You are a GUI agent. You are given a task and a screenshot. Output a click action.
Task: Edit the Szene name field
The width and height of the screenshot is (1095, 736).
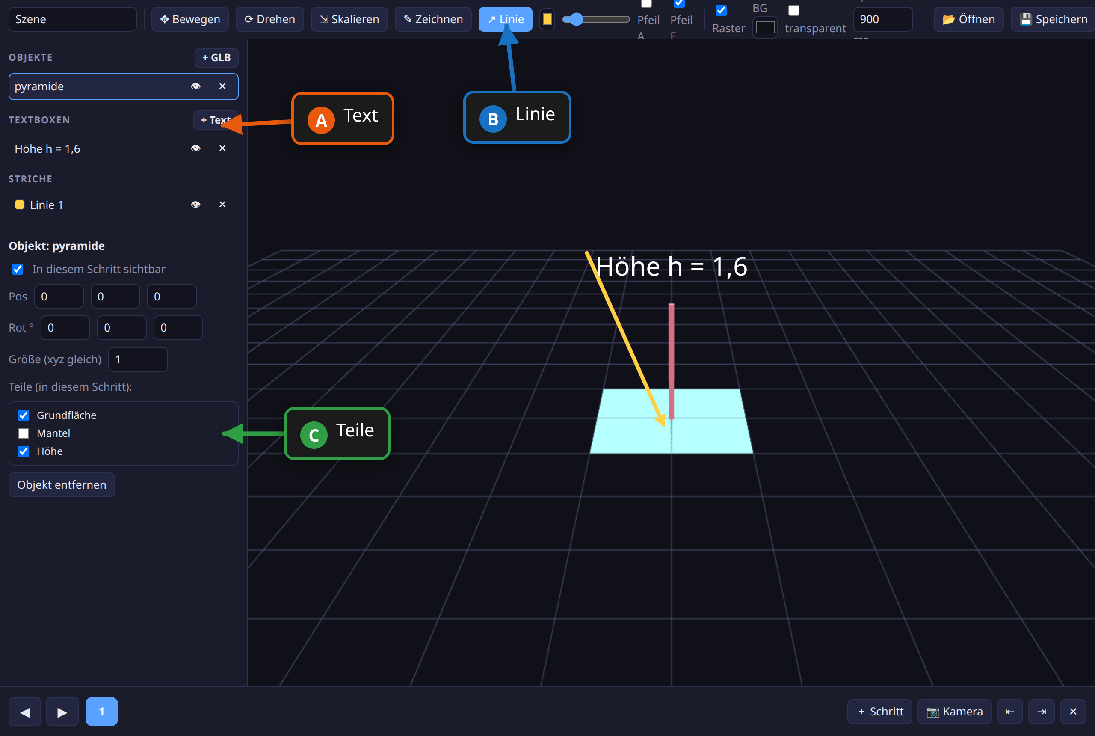[x=73, y=19]
